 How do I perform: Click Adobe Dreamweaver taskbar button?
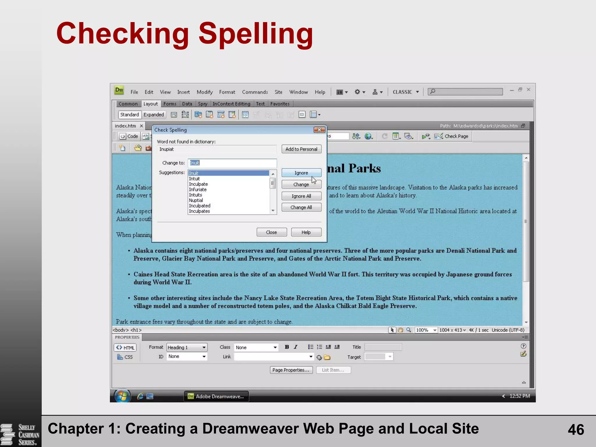point(216,396)
